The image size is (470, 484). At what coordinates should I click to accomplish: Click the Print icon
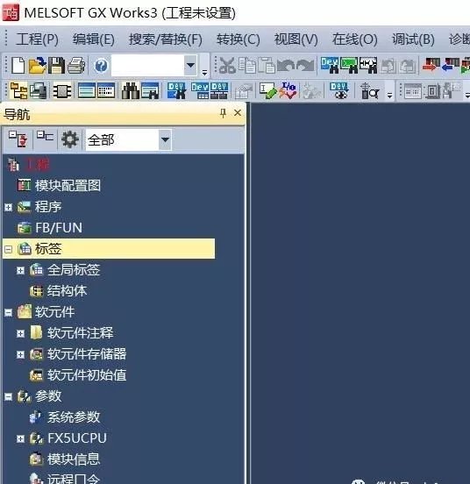pyautogui.click(x=76, y=66)
